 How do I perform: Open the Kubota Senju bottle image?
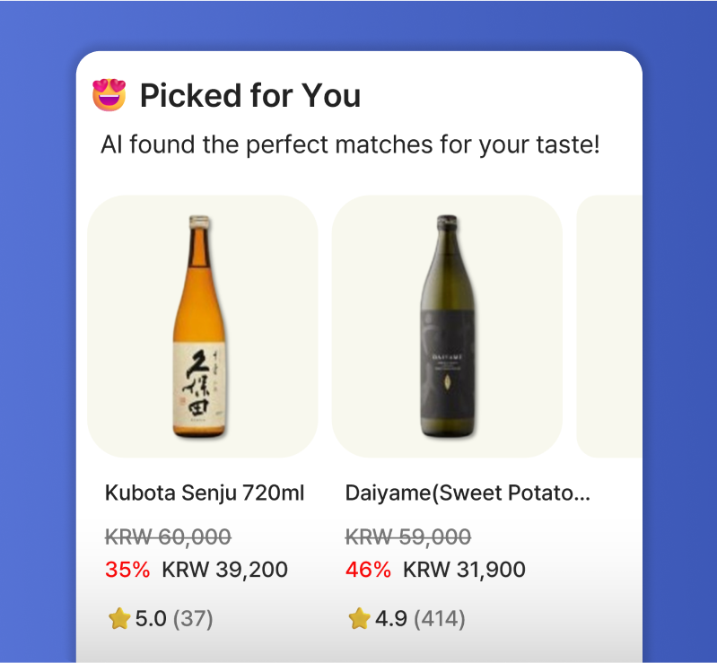(x=203, y=327)
